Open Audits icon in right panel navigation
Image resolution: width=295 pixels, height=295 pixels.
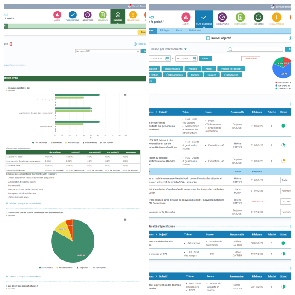pos(186,18)
